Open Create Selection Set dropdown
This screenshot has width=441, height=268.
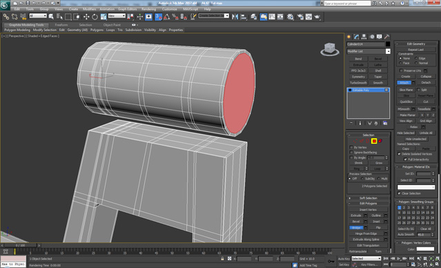point(214,16)
